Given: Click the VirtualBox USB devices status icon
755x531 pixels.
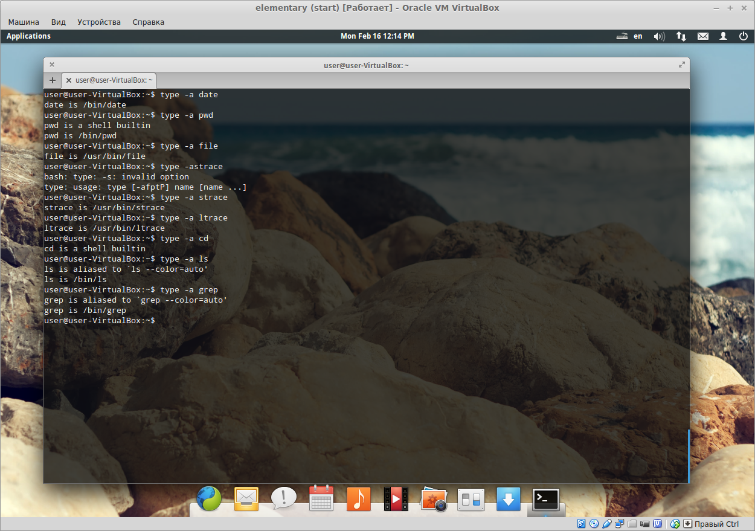Looking at the screenshot, I should pos(607,524).
